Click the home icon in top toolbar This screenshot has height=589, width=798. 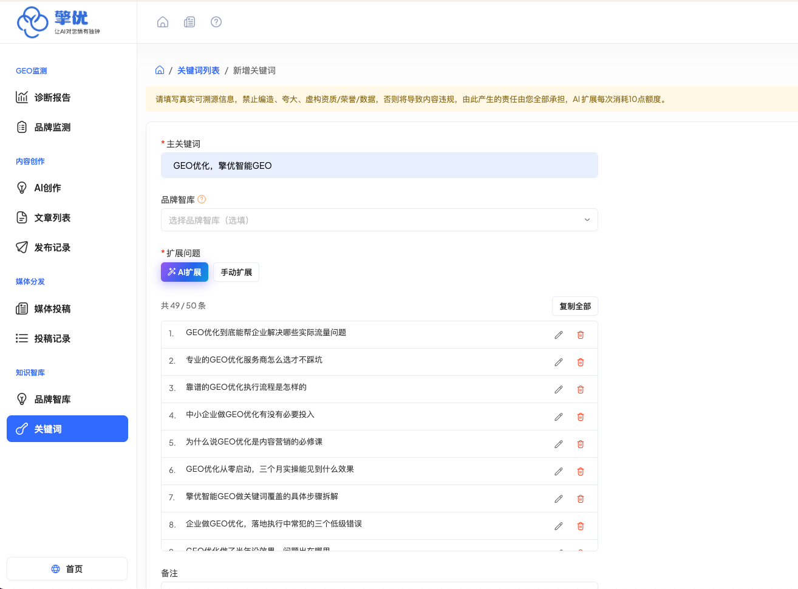(x=163, y=22)
